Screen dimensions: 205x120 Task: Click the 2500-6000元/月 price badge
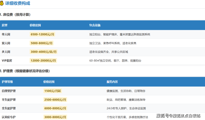(x=55, y=100)
